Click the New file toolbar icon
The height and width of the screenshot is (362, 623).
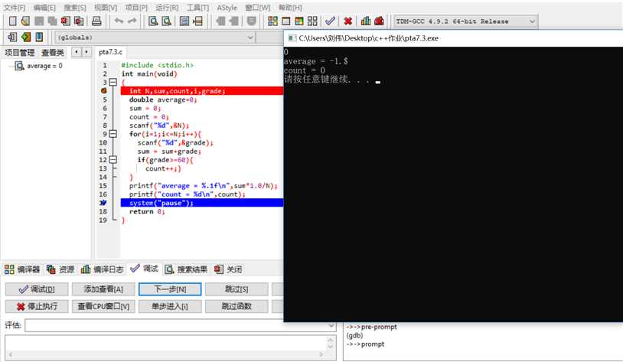(11, 21)
